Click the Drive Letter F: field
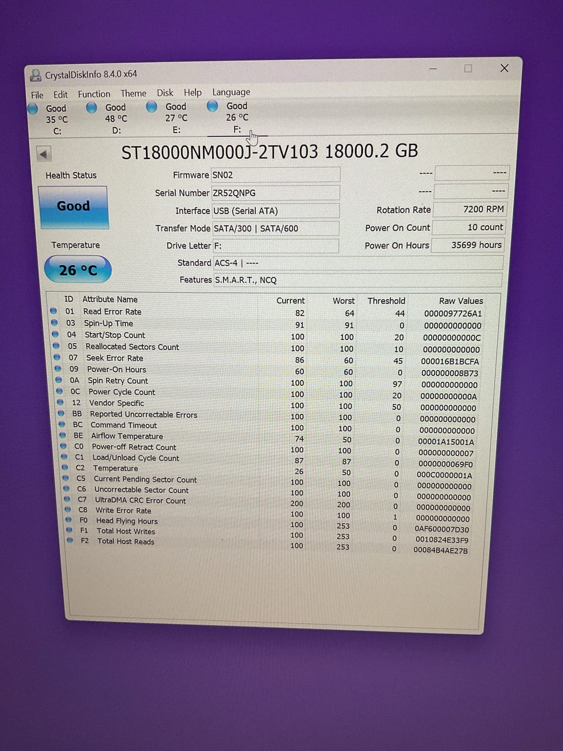Viewport: 563px width, 751px height. click(275, 246)
